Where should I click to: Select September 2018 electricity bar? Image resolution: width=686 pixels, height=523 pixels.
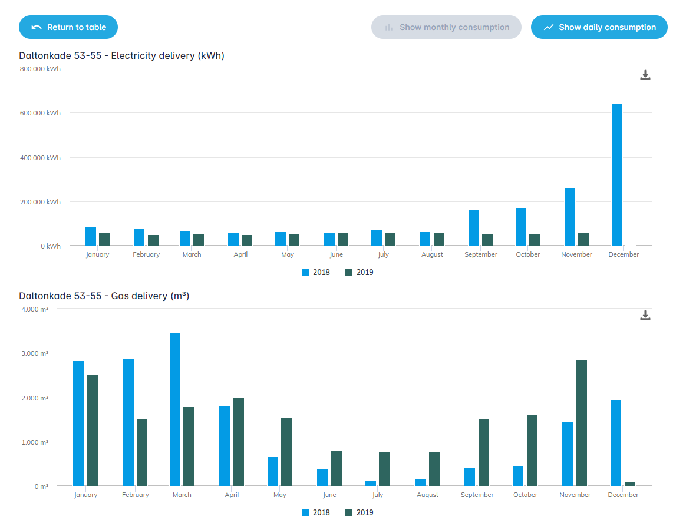pyautogui.click(x=474, y=228)
